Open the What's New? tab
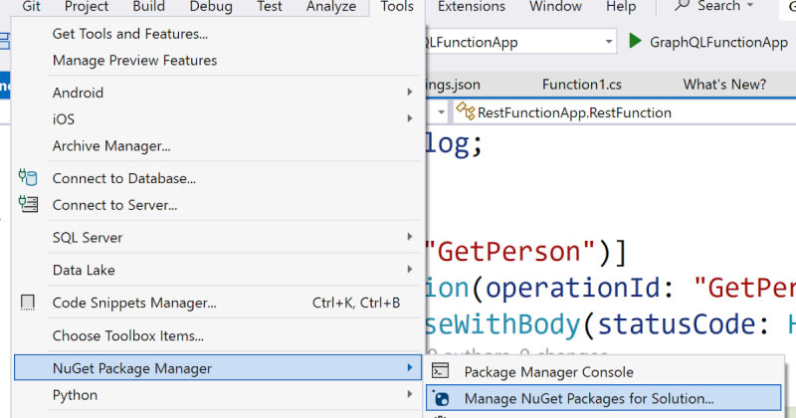 coord(723,84)
